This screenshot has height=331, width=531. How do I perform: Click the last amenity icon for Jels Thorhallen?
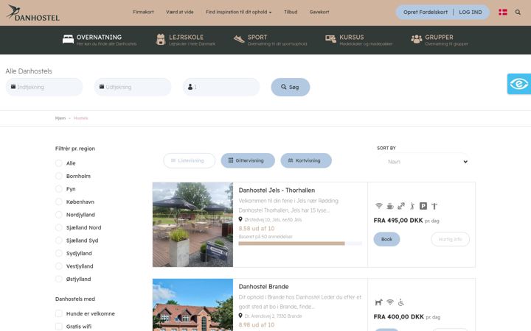point(434,206)
